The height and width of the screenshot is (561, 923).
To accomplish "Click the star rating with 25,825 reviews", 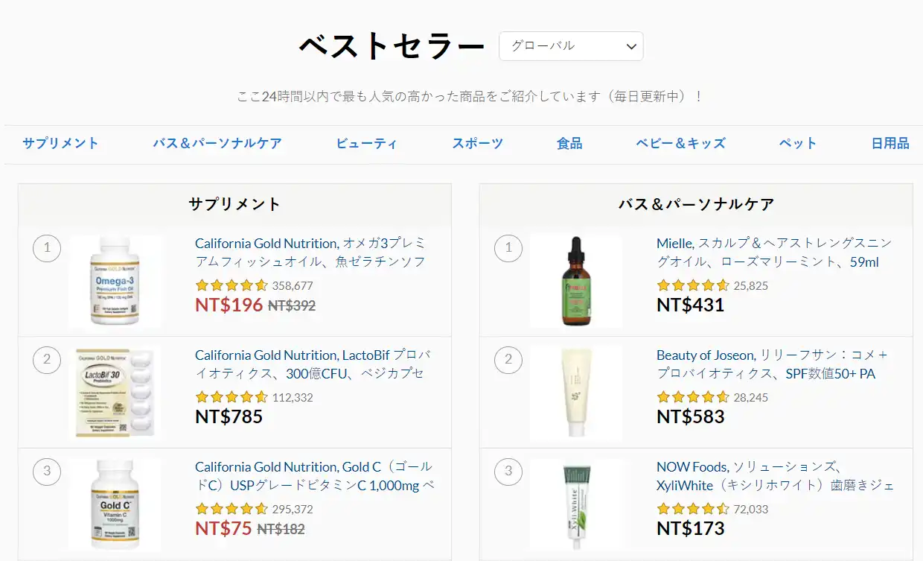I will (x=693, y=285).
